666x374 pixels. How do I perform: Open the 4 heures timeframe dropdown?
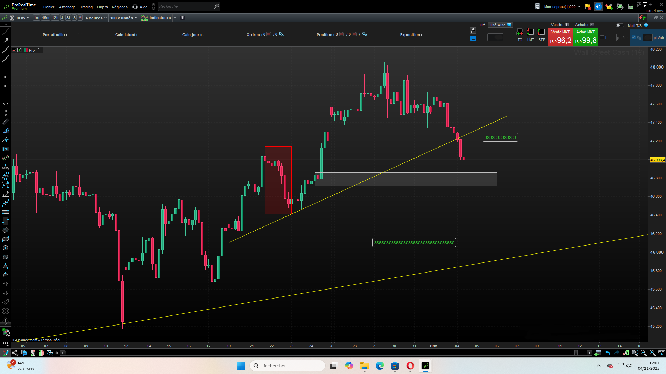click(96, 18)
